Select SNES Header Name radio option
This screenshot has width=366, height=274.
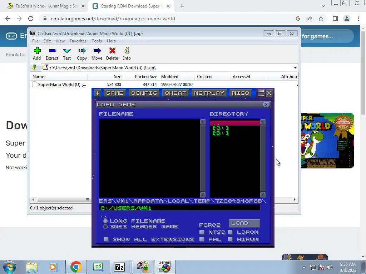point(105,227)
